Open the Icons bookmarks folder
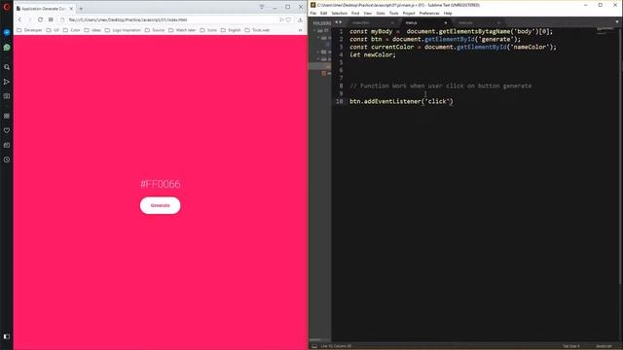 [x=208, y=30]
